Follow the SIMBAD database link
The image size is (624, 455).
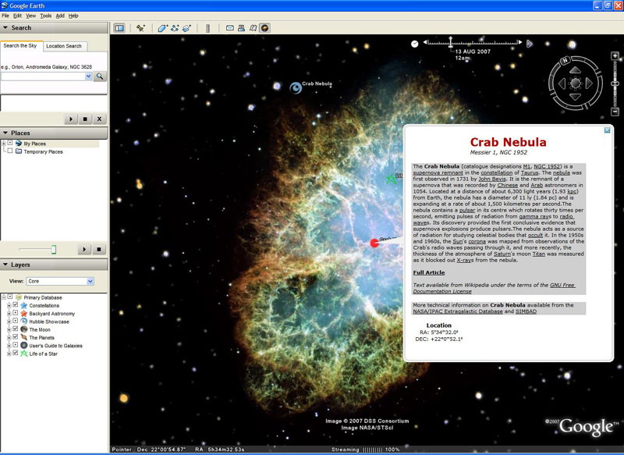pyautogui.click(x=526, y=311)
